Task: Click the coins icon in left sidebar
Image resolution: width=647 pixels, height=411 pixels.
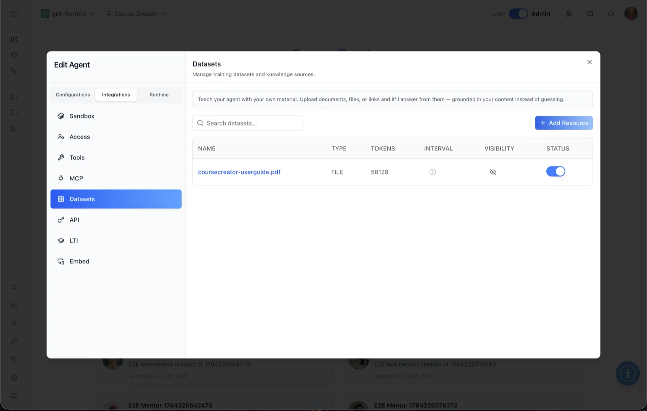Action: pos(14,359)
